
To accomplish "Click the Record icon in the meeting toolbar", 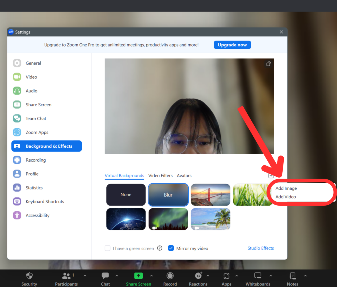I will click(170, 276).
